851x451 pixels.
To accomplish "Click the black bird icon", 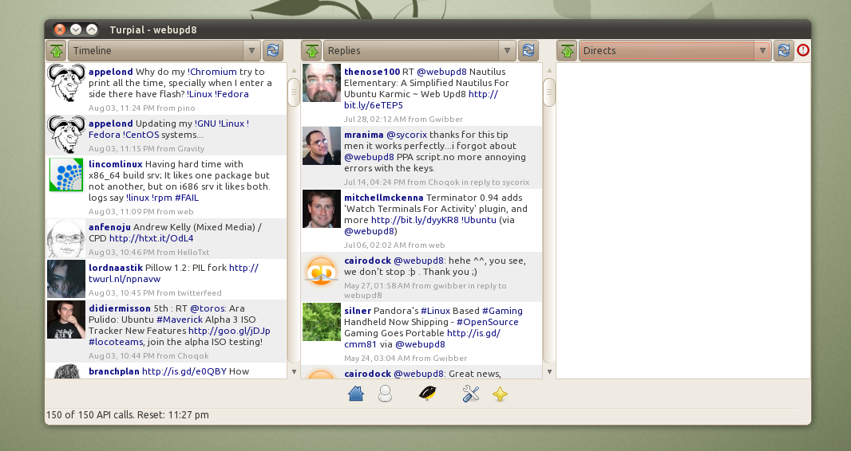I will pos(428,393).
